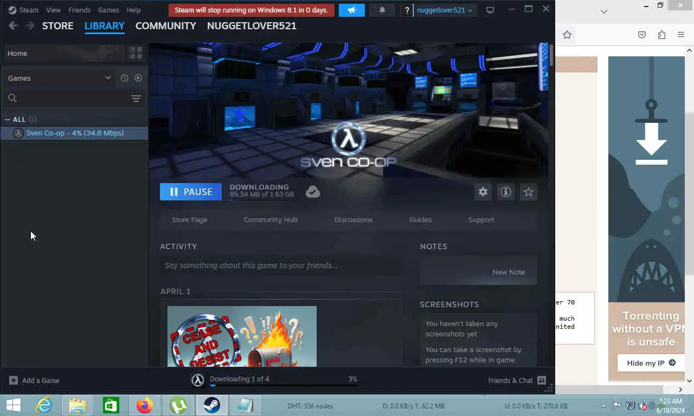The image size is (694, 416).
Task: Click Windows 8.1 end-of-support warning banner
Action: pos(252,10)
